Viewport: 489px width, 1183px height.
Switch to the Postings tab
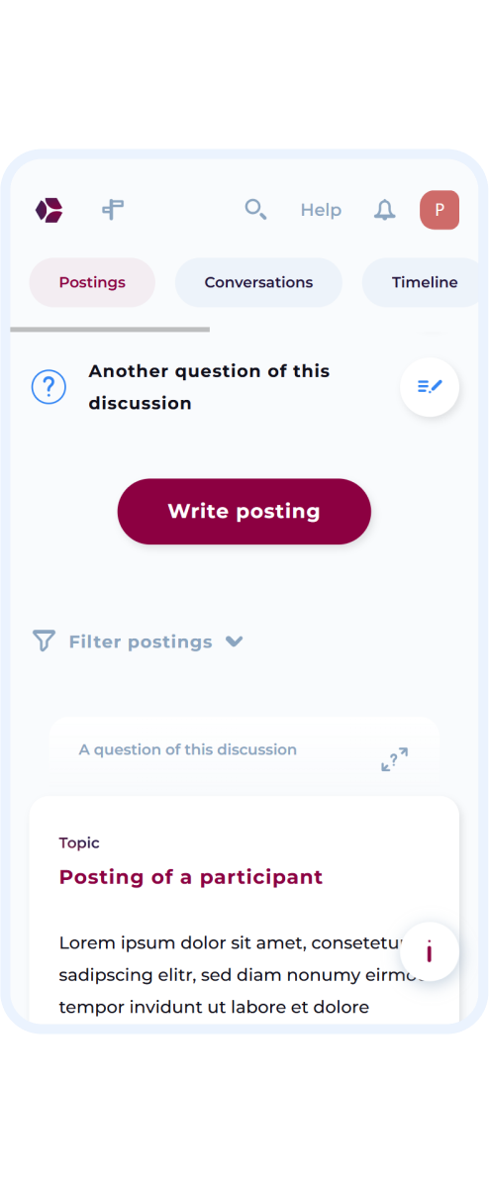click(x=92, y=283)
